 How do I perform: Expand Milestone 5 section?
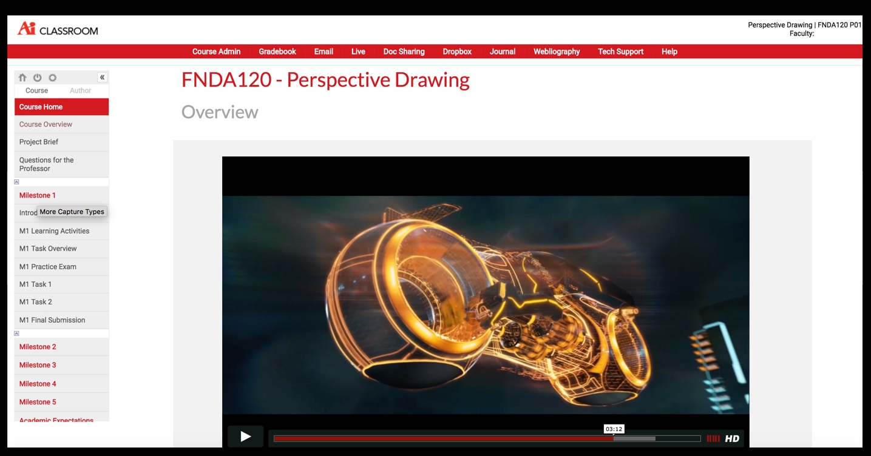click(61, 402)
